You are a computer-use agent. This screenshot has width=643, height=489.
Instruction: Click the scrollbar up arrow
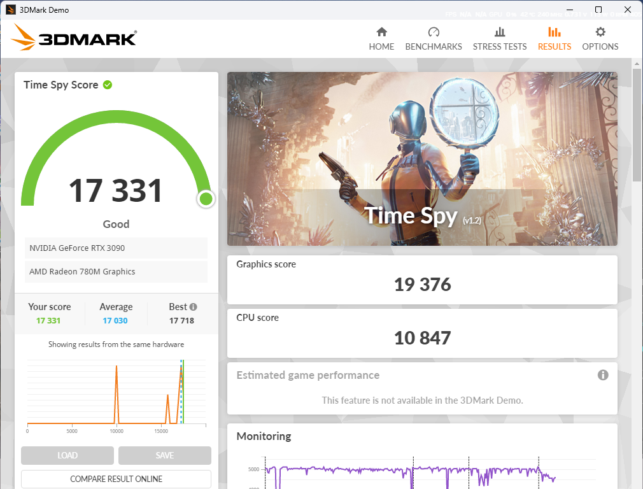[637, 64]
